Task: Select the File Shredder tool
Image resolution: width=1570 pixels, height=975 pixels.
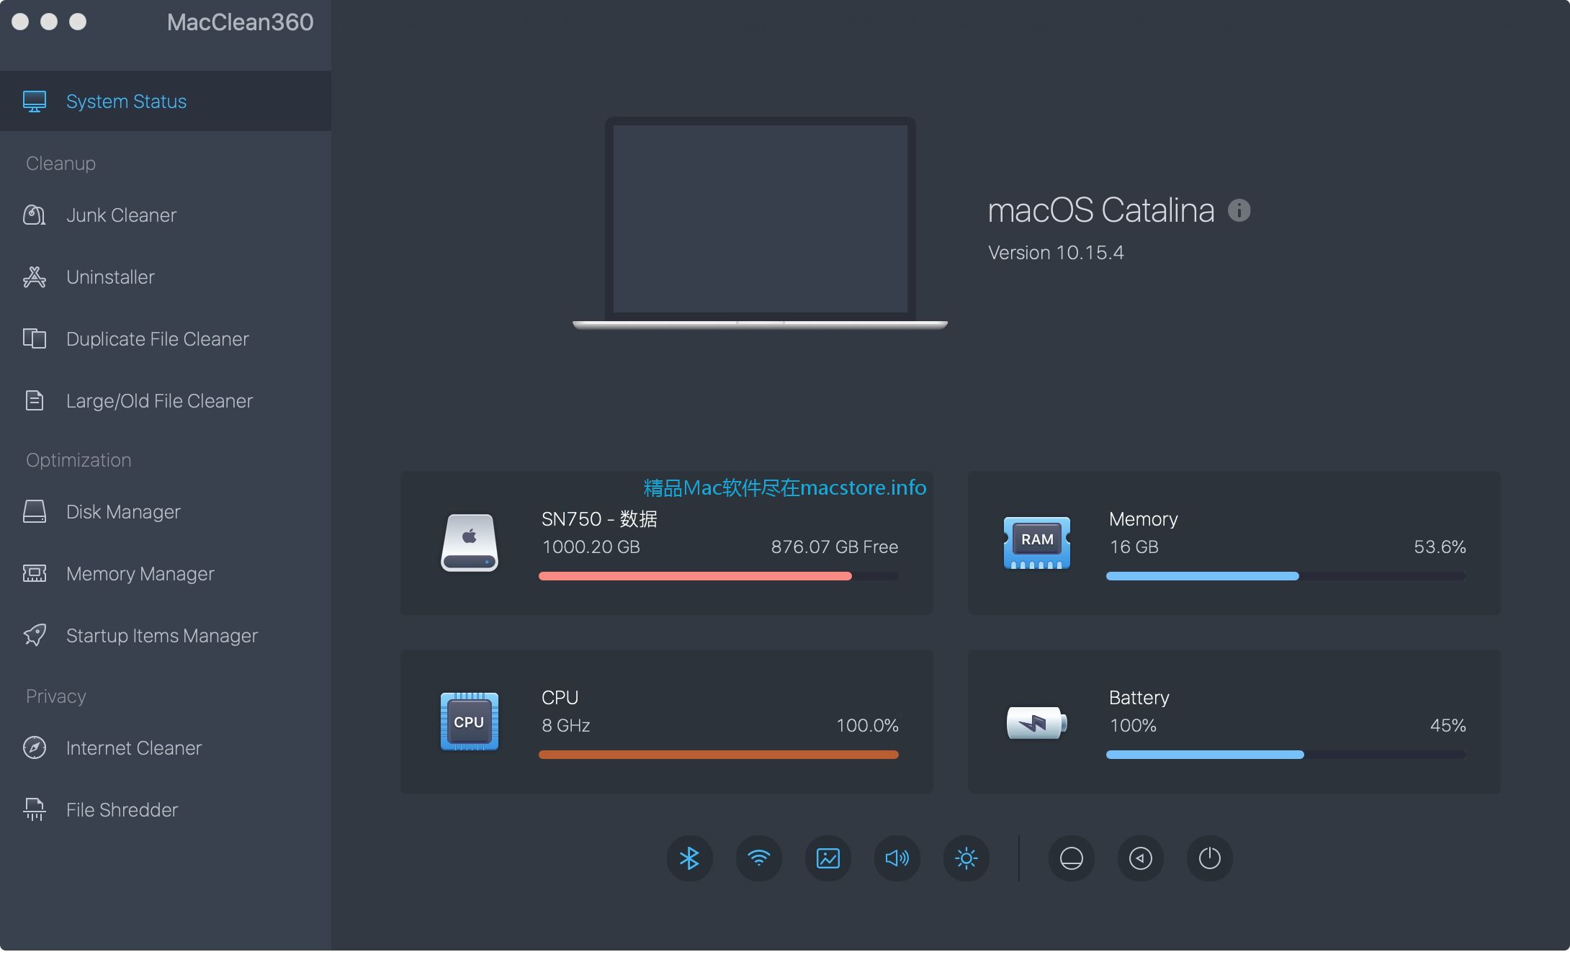Action: pyautogui.click(x=122, y=810)
